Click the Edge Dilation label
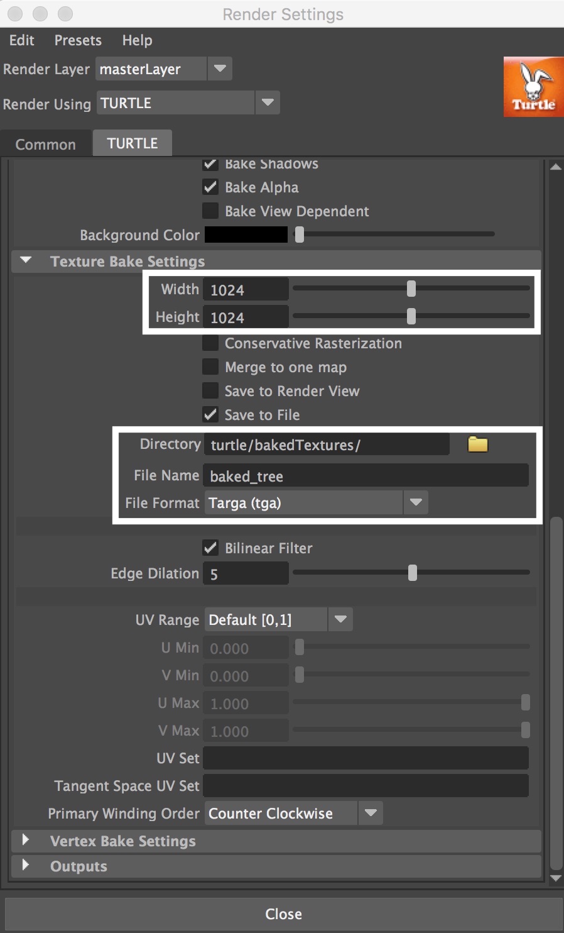 click(155, 573)
